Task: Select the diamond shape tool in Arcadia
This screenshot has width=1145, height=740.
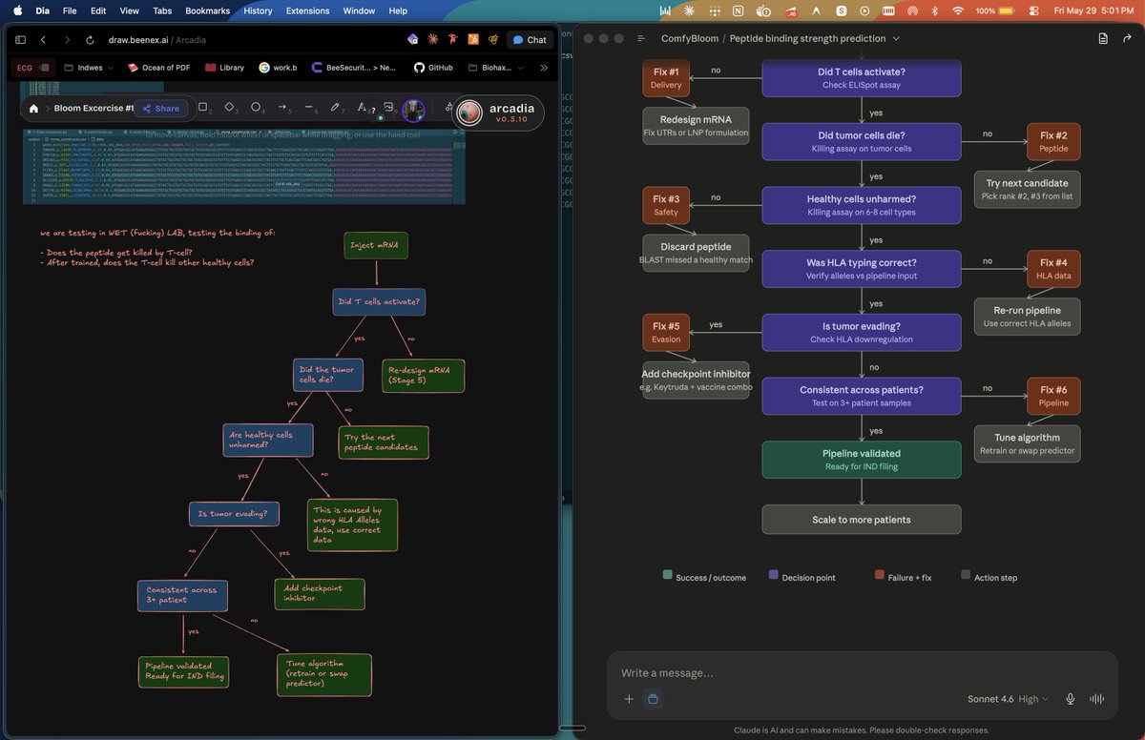Action: (x=230, y=107)
